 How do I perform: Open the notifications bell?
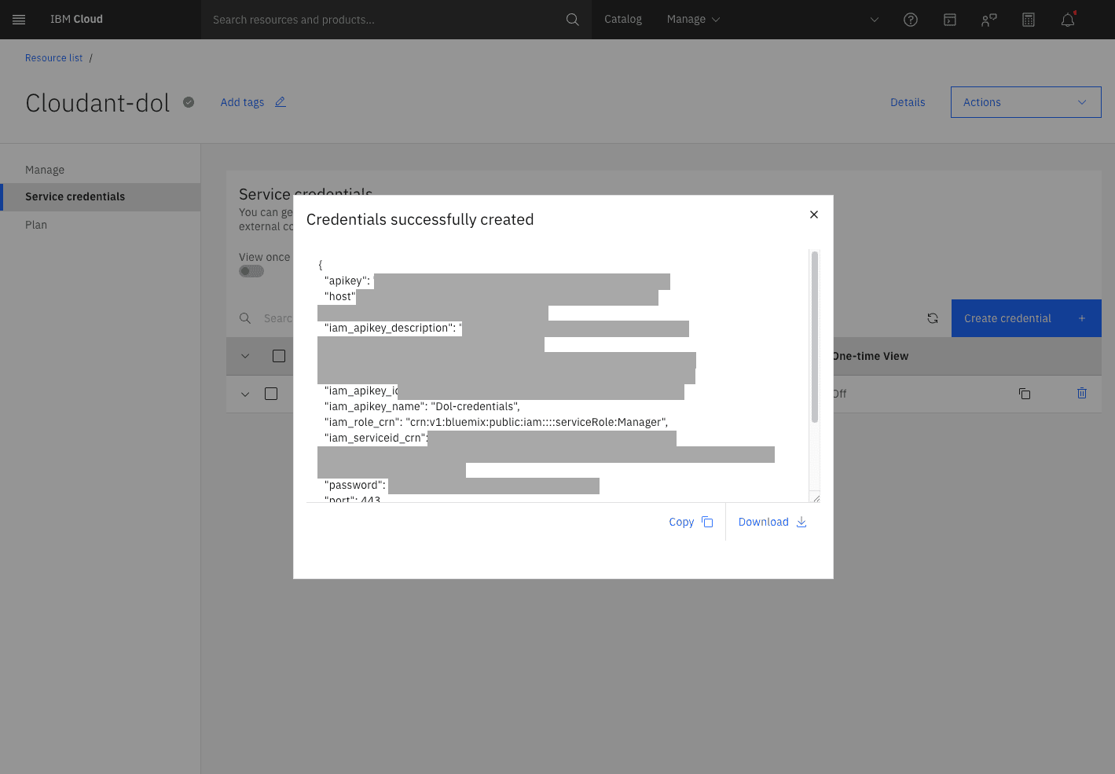pyautogui.click(x=1068, y=20)
